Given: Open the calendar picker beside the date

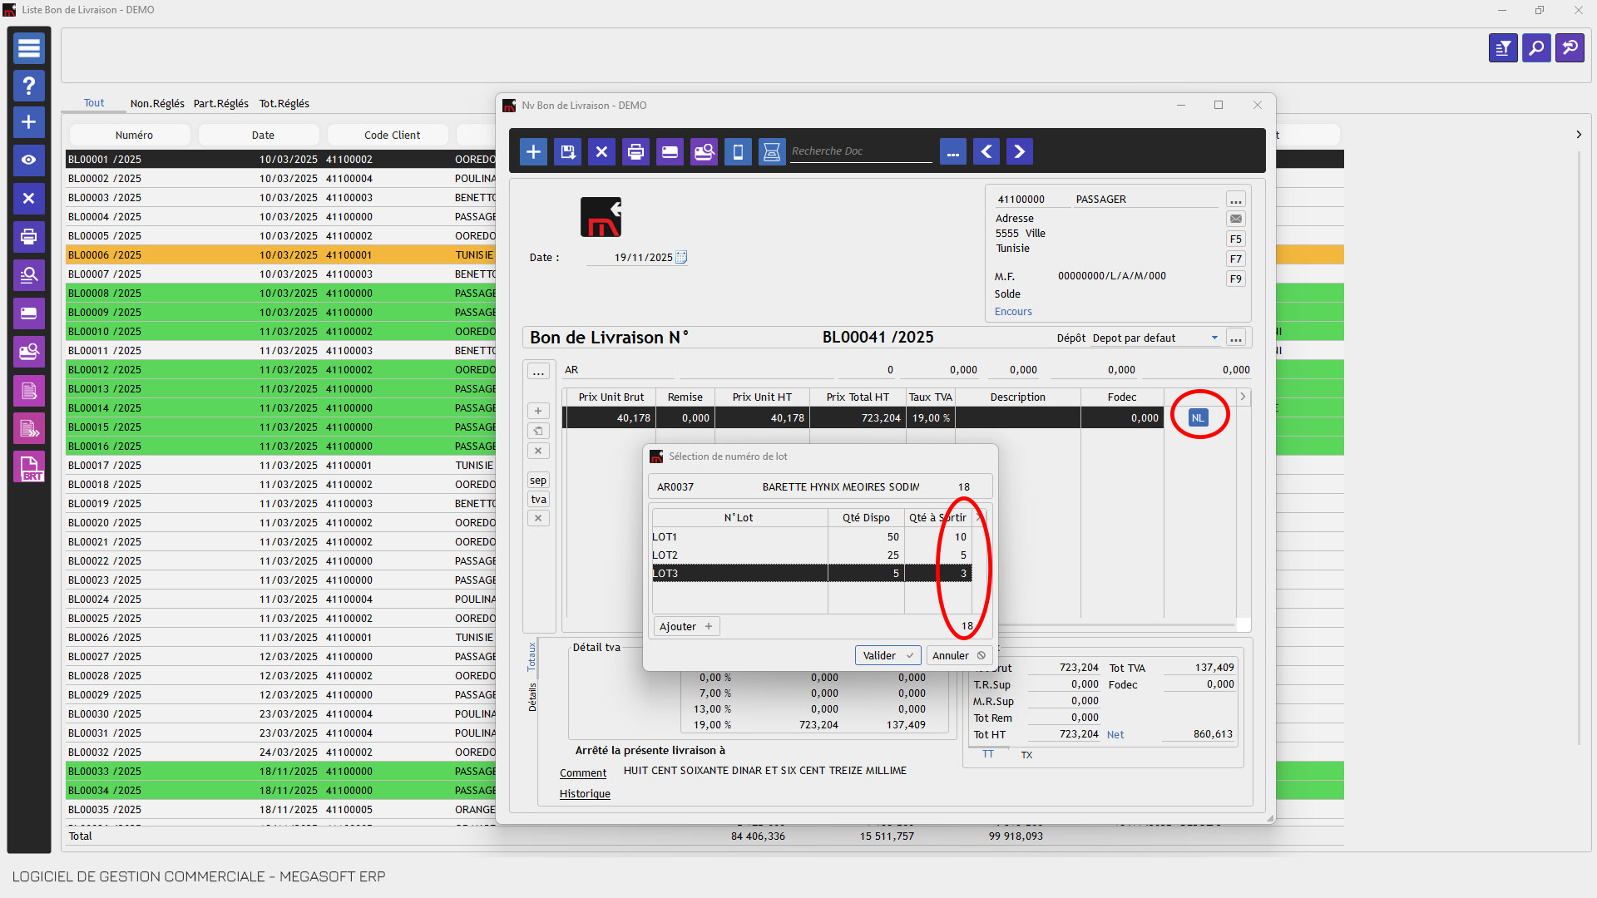Looking at the screenshot, I should [x=681, y=257].
